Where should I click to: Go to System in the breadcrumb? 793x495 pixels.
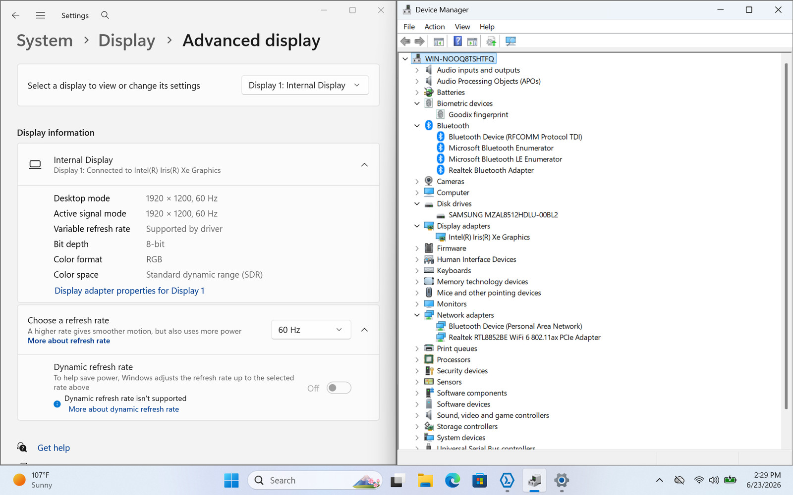point(45,41)
